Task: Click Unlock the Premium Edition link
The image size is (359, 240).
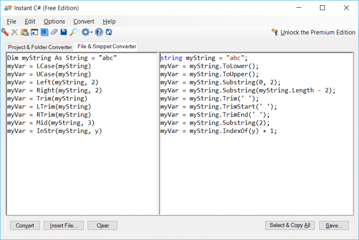Action: 317,33
